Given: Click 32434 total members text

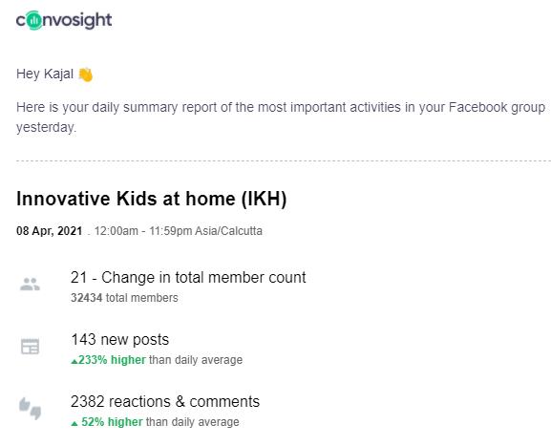Looking at the screenshot, I should coord(124,298).
